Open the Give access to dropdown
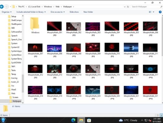This screenshot has height=123, width=163. pos(57,12)
